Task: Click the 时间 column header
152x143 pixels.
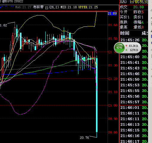Action: click(125, 33)
